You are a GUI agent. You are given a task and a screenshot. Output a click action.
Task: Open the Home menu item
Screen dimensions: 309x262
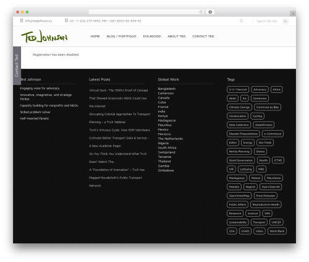95,37
